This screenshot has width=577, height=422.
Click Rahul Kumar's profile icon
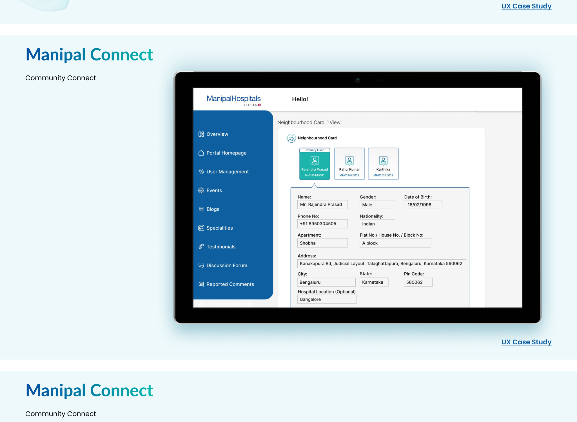tap(349, 161)
